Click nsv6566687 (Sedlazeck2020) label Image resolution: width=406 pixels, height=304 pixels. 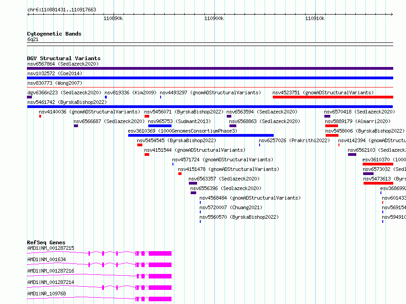click(x=109, y=121)
